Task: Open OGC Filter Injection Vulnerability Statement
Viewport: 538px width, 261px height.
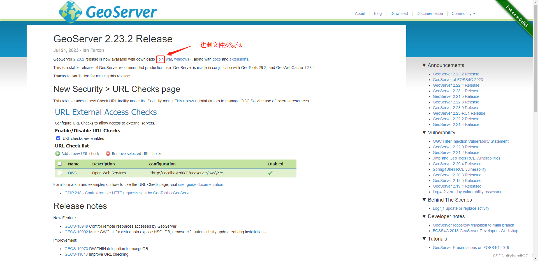Action: coord(470,141)
